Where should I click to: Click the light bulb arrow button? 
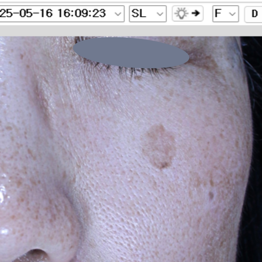188,13
